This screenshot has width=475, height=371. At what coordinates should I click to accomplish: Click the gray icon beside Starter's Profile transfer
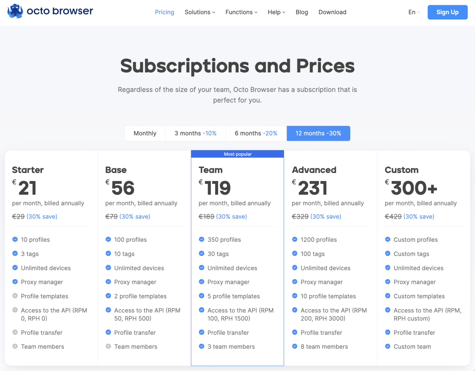[15, 332]
